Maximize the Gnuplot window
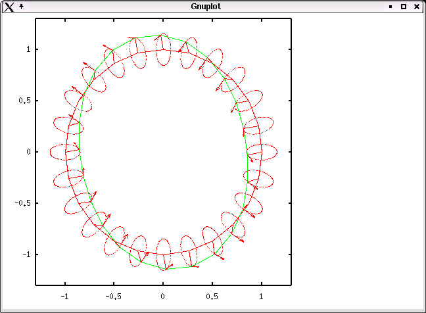This screenshot has width=426, height=313. (404, 7)
